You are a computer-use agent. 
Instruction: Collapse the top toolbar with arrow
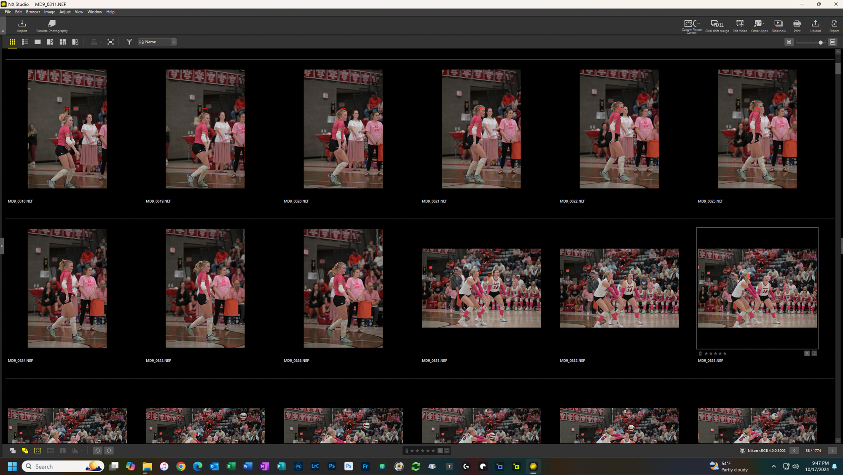3,31
